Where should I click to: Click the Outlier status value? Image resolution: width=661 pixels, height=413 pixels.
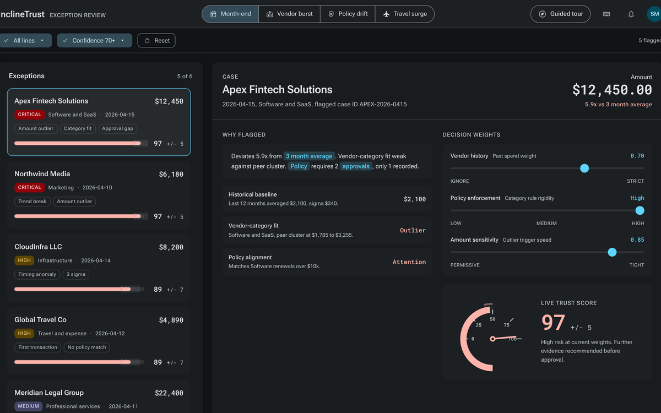(x=413, y=231)
